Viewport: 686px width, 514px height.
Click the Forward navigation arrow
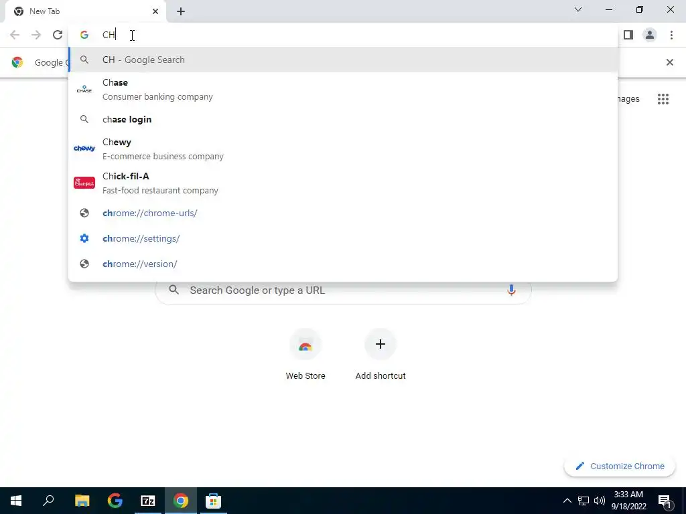[36, 35]
